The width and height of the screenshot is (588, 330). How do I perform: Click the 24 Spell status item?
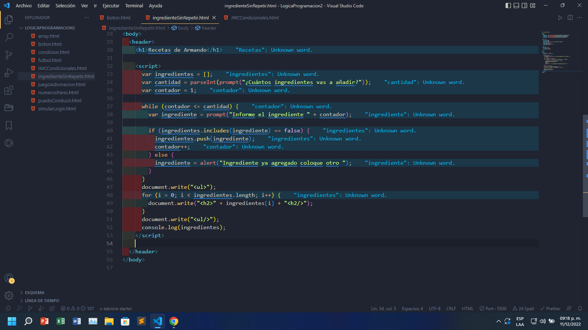523,308
